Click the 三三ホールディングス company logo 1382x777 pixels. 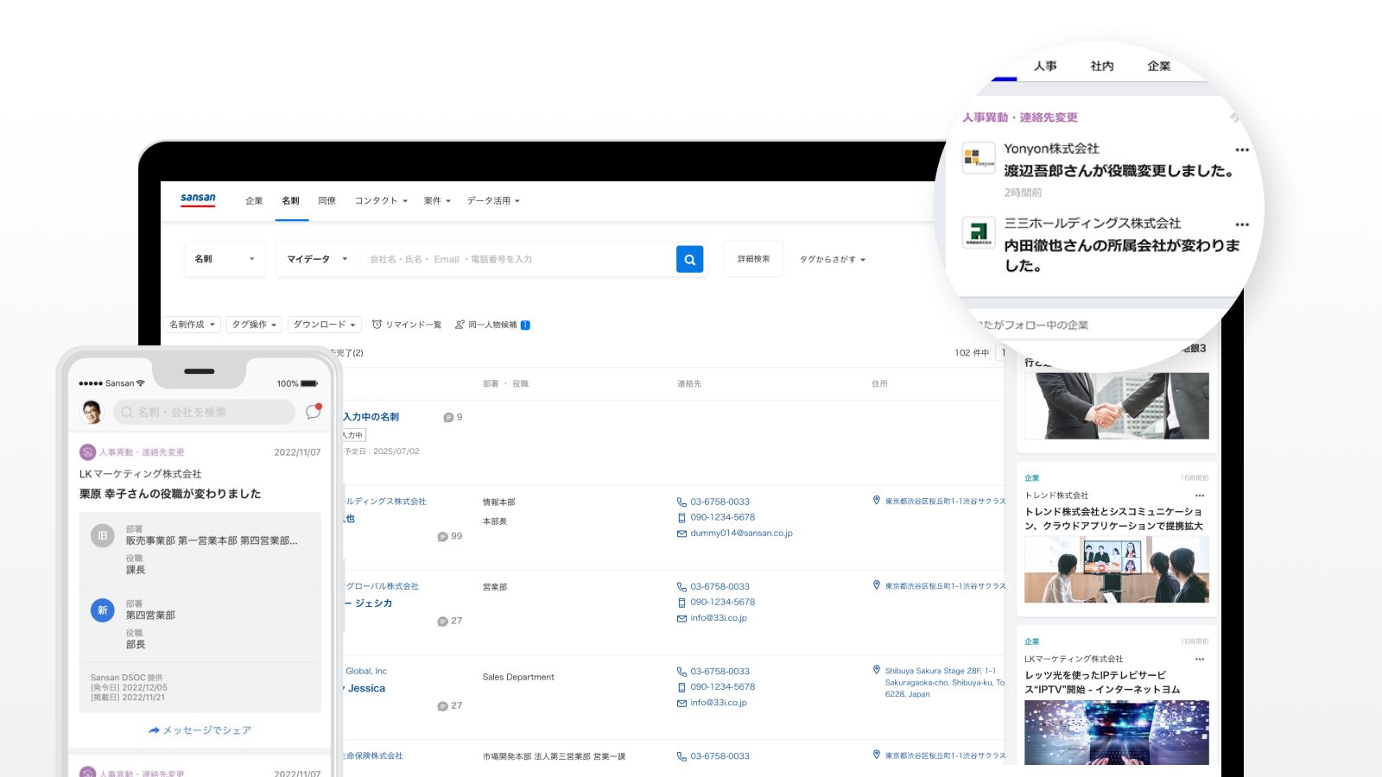pos(979,232)
